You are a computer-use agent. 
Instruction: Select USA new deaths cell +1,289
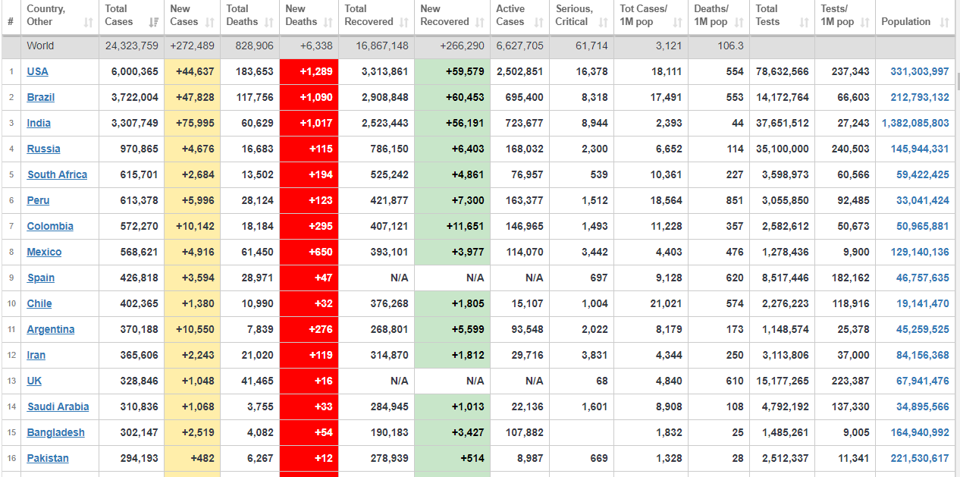point(309,71)
